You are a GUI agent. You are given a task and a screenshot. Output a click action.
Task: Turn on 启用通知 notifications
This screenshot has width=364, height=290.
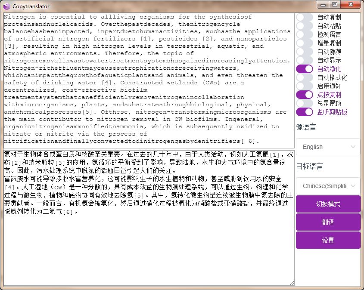pyautogui.click(x=304, y=86)
